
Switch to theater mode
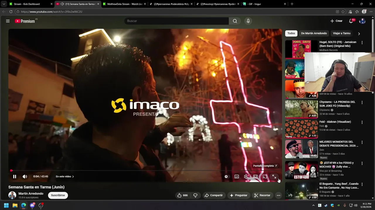(255, 176)
